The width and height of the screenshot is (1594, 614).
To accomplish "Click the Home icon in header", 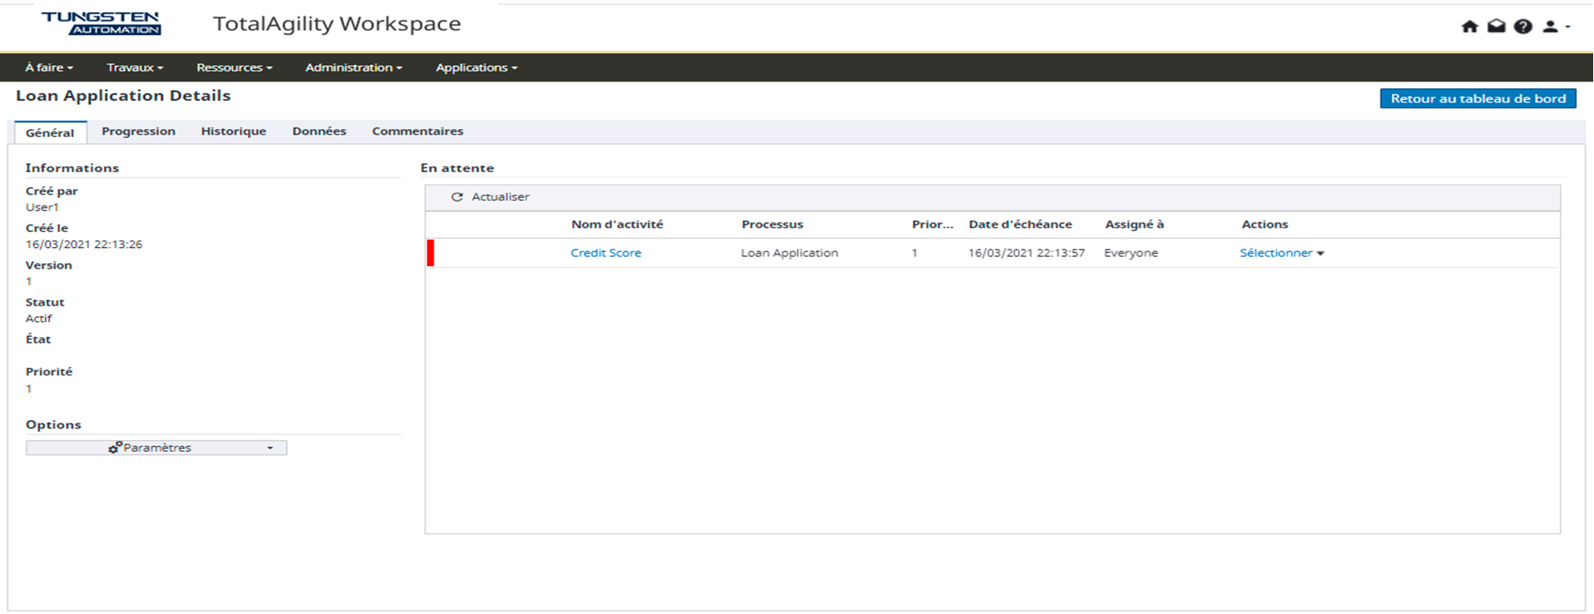I will click(x=1469, y=27).
